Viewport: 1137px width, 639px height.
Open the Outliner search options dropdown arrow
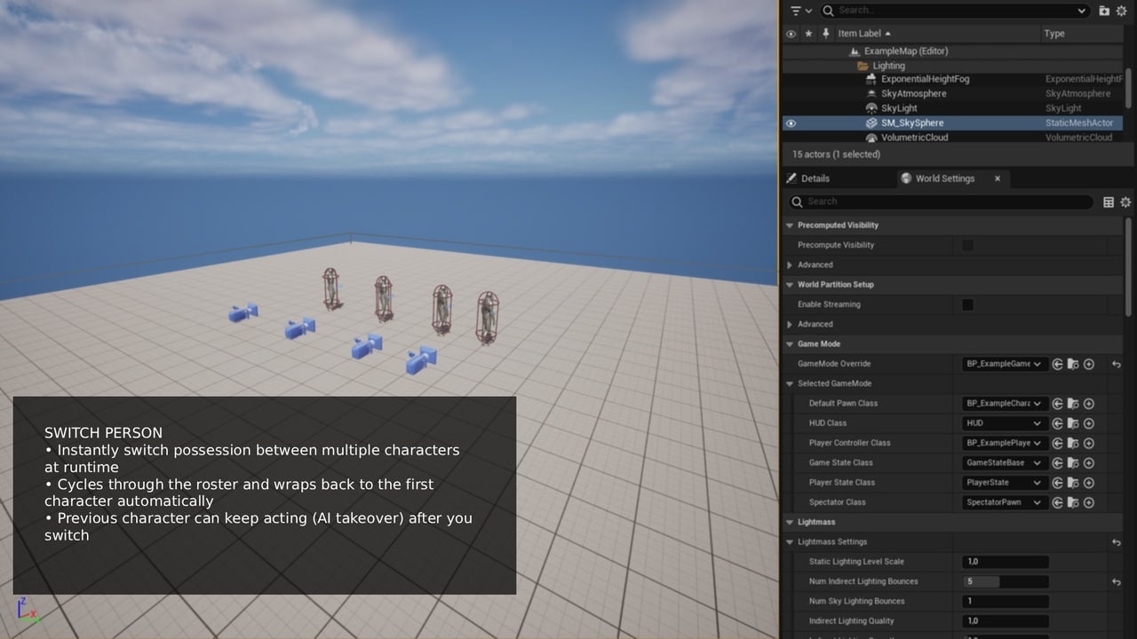coord(1081,11)
